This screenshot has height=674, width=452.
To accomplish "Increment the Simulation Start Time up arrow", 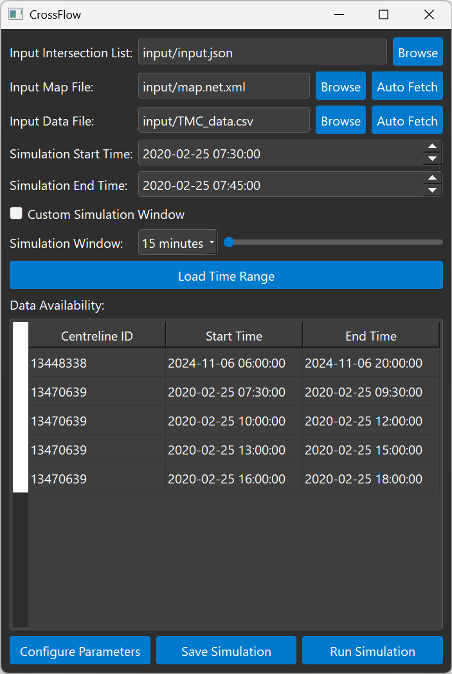I will [x=433, y=147].
